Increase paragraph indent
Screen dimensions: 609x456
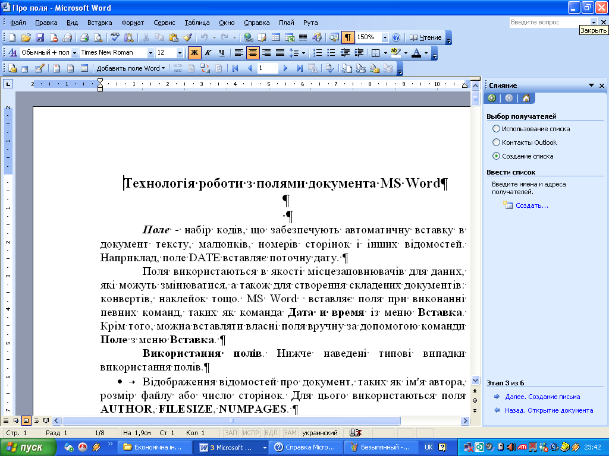point(359,52)
